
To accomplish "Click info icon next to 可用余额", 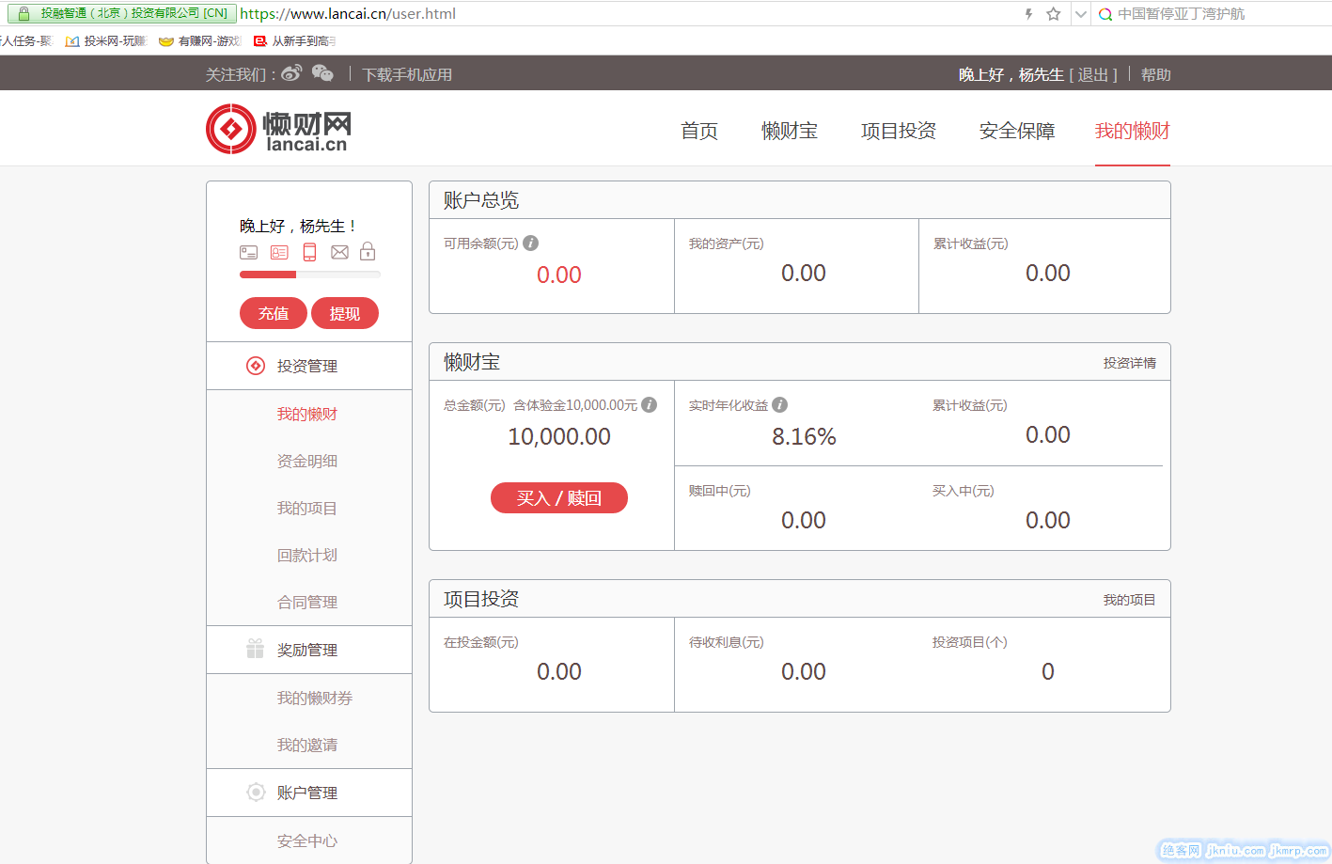I will pyautogui.click(x=531, y=243).
